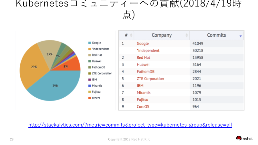This screenshot has width=258, height=145.
Task: Open the Mirantis company link in table
Action: 144,93
